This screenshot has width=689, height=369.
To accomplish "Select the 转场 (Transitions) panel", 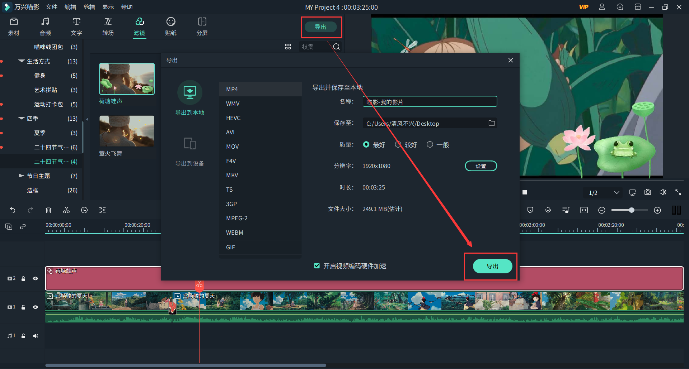I will (108, 27).
